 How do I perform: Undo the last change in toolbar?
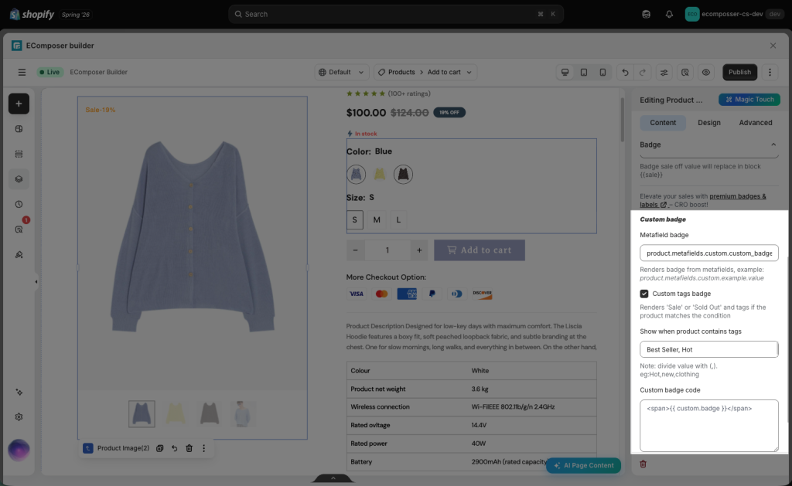625,72
